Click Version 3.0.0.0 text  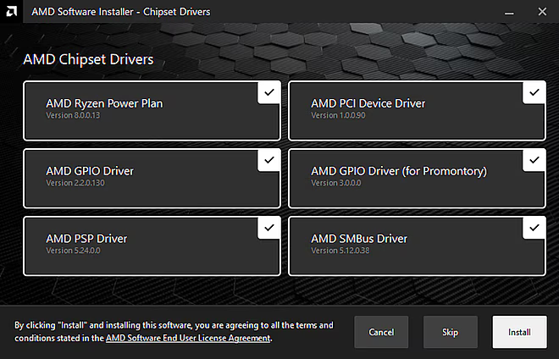pyautogui.click(x=336, y=183)
